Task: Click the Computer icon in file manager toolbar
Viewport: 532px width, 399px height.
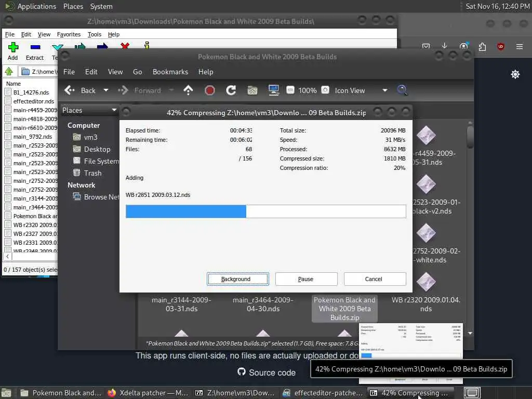Action: point(273,90)
